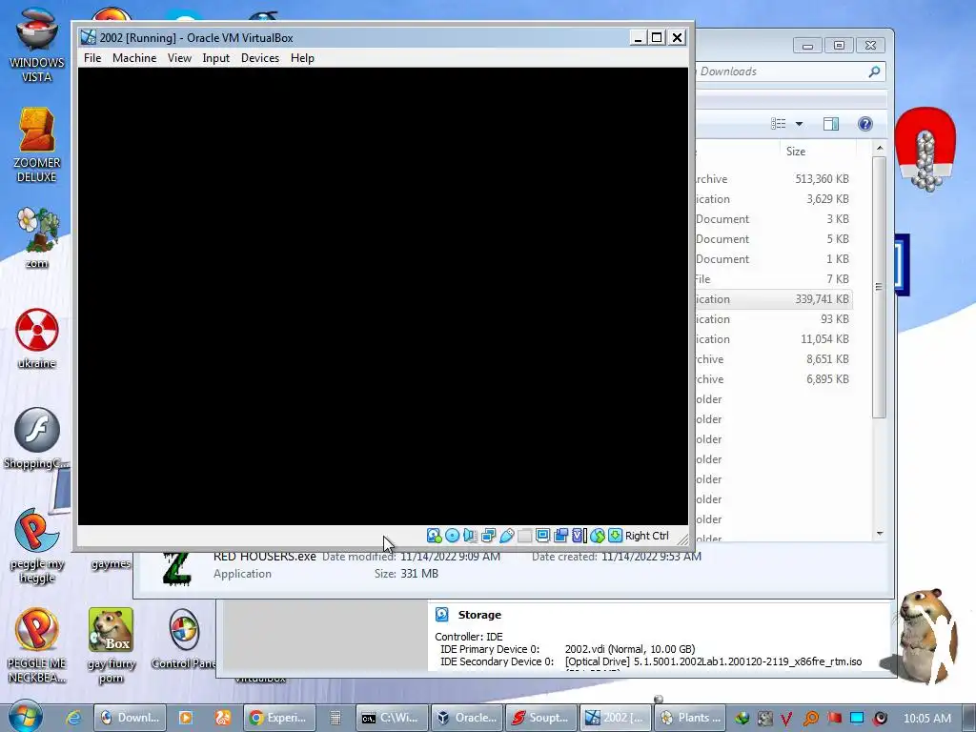Open the Explorer help question mark icon

(x=865, y=124)
